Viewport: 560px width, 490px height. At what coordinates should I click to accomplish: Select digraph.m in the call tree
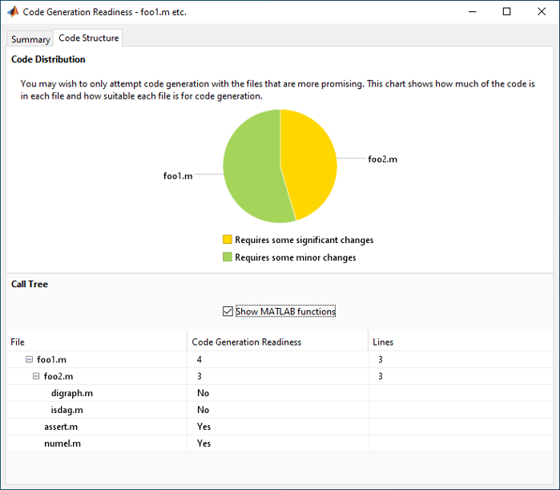coord(71,393)
